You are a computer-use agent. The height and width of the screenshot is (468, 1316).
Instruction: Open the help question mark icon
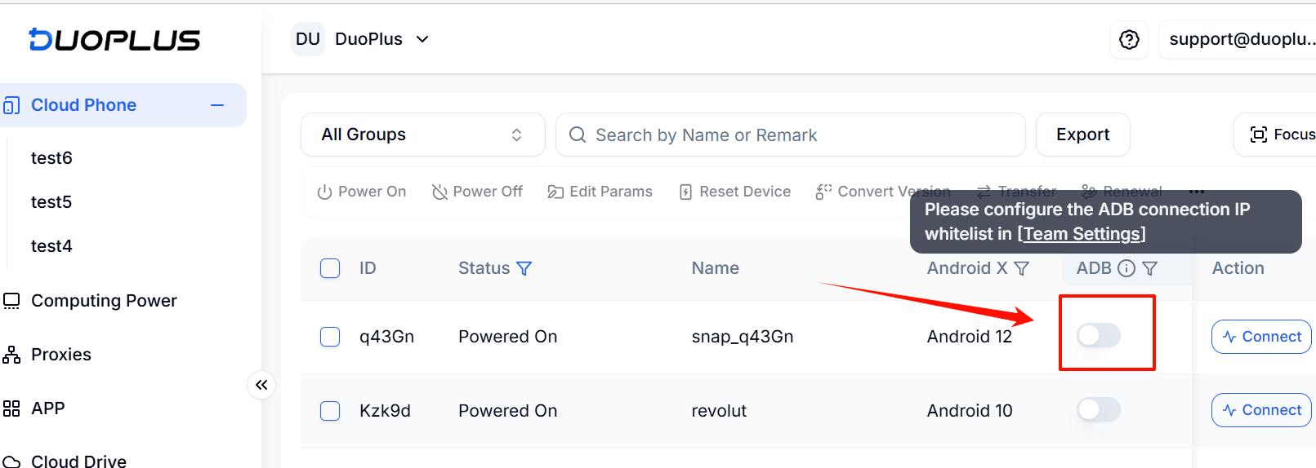click(1129, 39)
